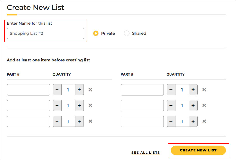This screenshot has width=236, height=160.
Task: Decrease quantity in first right row
Action: 171,90
